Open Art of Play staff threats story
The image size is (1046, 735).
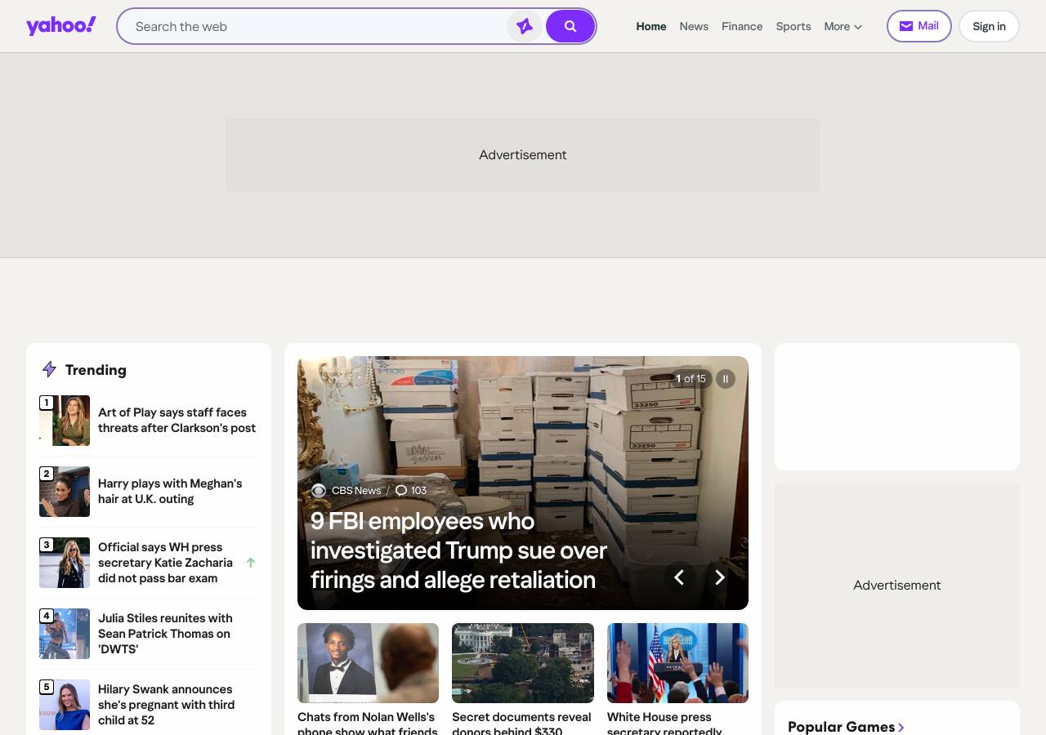pyautogui.click(x=177, y=421)
